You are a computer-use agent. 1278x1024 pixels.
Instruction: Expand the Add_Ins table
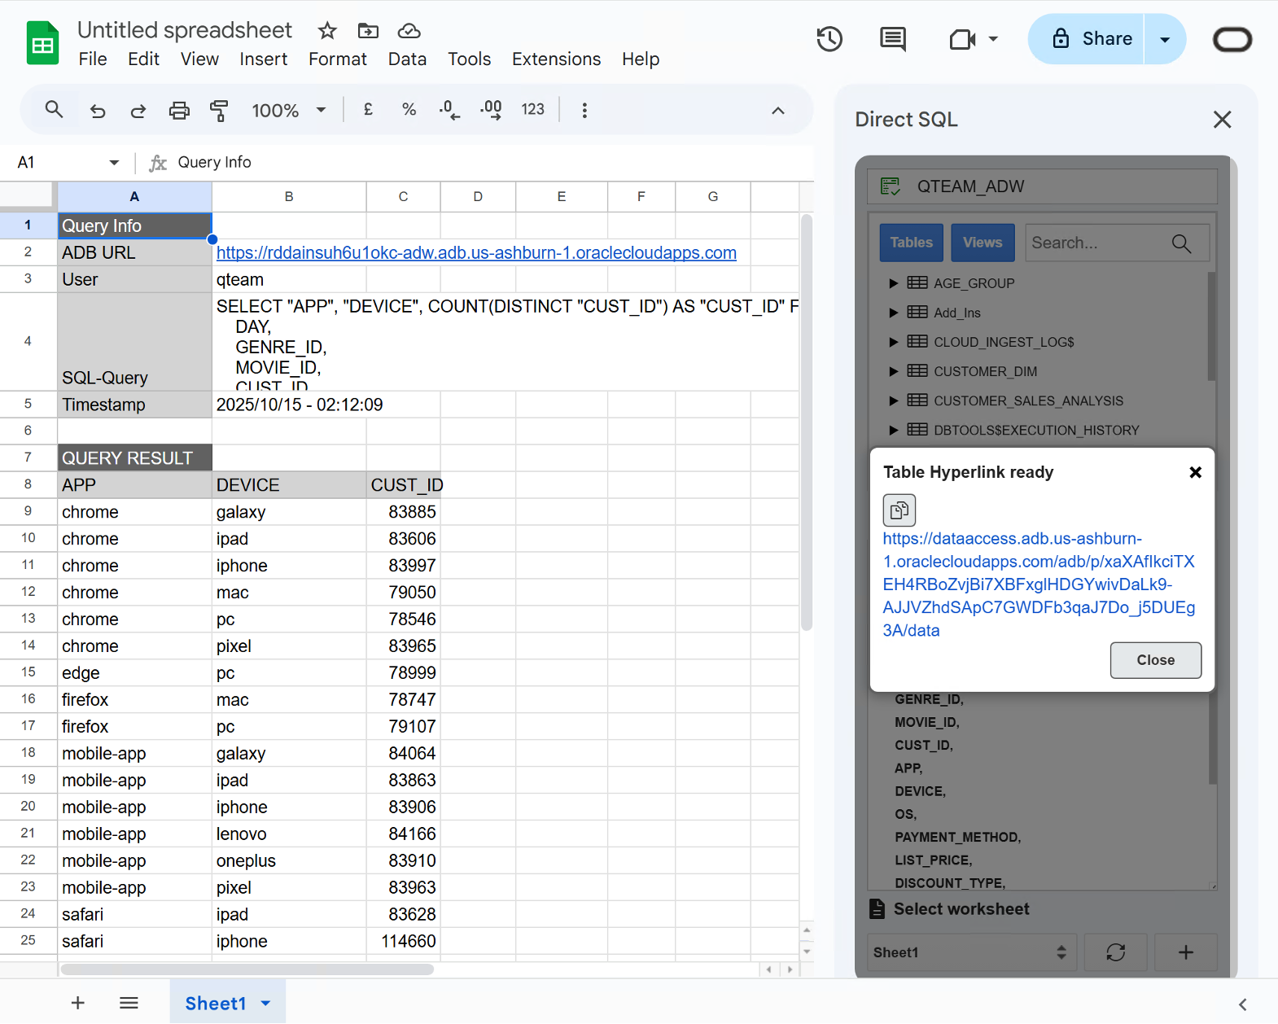893,313
